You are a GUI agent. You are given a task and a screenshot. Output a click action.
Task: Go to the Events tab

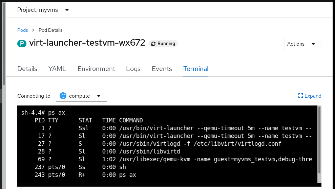point(162,69)
